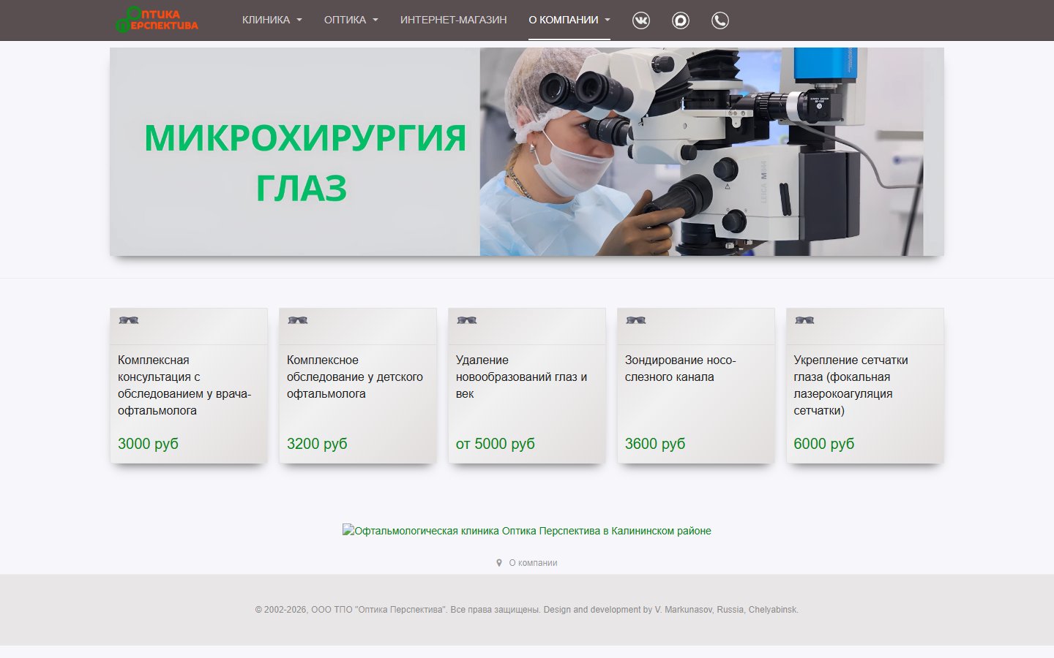Open Комплексное обследование у детского офтальмолога
The height and width of the screenshot is (658, 1054).
[355, 377]
